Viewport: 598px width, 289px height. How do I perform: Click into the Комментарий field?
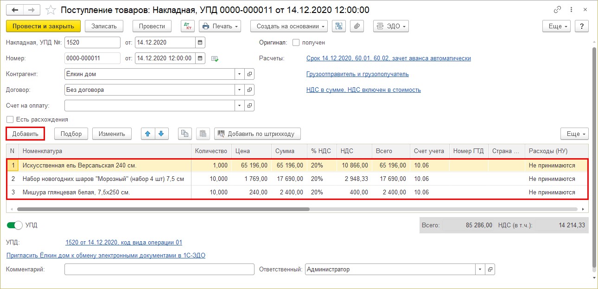pos(159,269)
